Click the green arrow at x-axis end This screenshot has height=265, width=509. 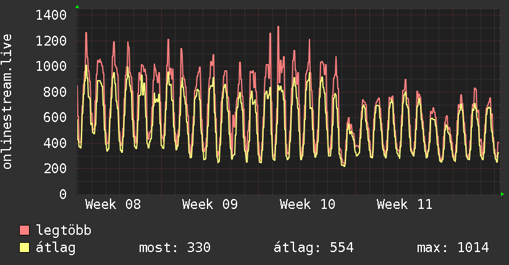502,194
